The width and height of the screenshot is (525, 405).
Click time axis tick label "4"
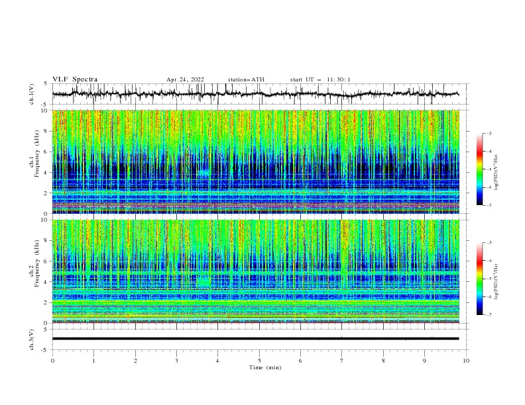tap(217, 361)
